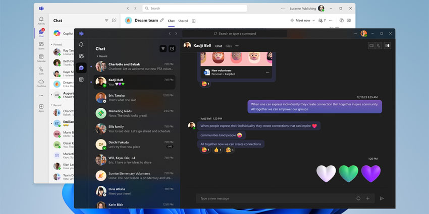Open Communities icon in dark window sidebar
The image size is (429, 214).
pyautogui.click(x=81, y=56)
